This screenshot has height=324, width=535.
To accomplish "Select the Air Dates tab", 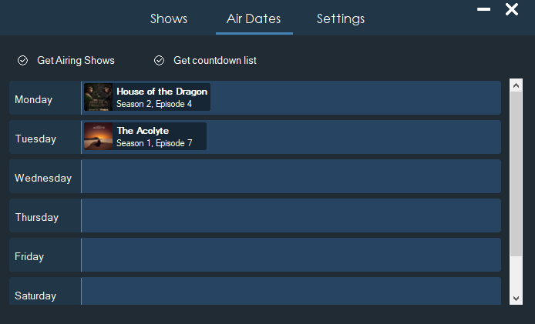I will pos(254,18).
